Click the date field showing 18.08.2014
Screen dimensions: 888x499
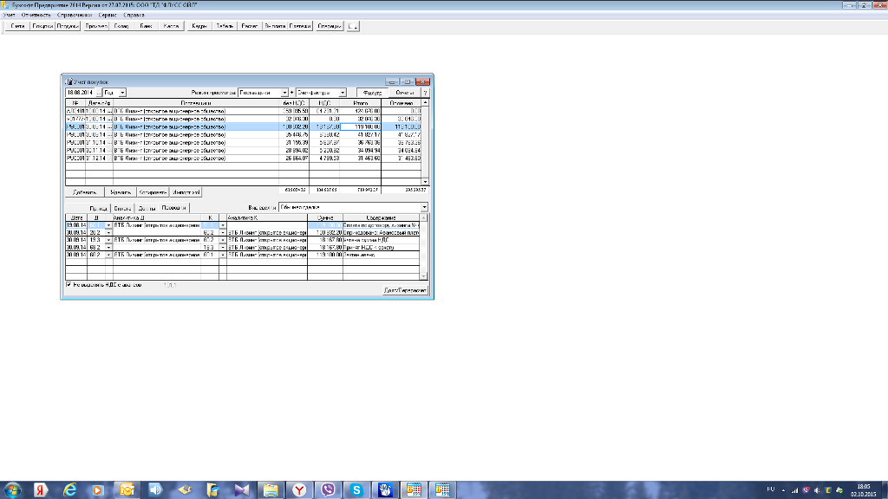pyautogui.click(x=80, y=92)
